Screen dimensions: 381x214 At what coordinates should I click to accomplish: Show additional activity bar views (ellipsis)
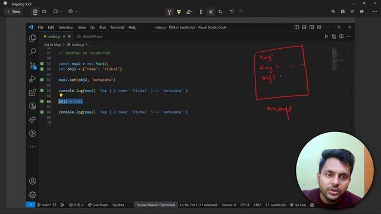33,147
